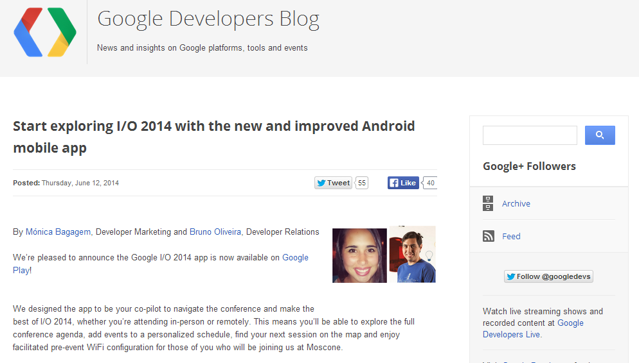Click the tweet count bubble showing 55
Viewport: 639px width, 363px height.
362,183
